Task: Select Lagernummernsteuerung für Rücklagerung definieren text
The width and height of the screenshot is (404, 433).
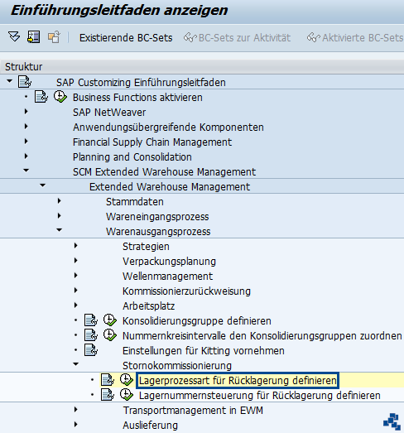Action: point(260,396)
